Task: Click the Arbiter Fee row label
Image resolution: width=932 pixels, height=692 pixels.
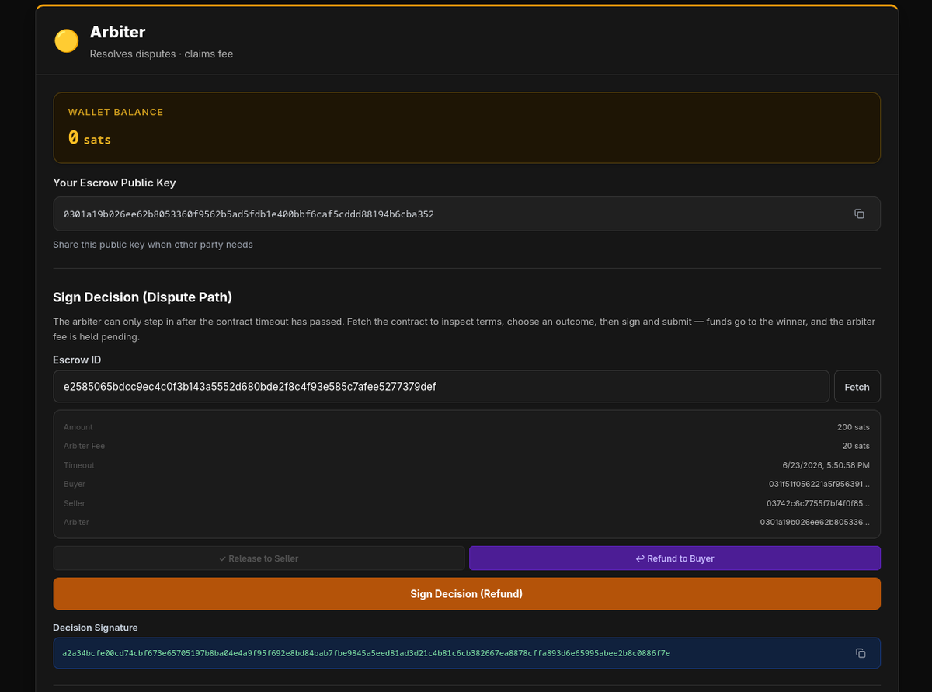Action: click(84, 446)
